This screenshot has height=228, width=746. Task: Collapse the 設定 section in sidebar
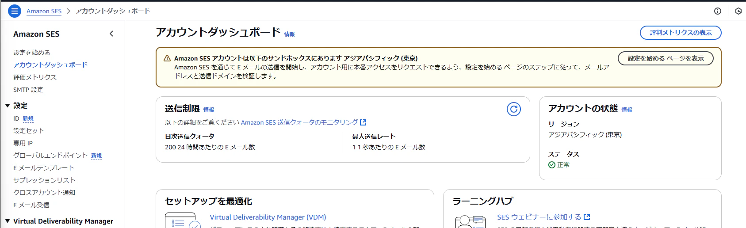8,106
